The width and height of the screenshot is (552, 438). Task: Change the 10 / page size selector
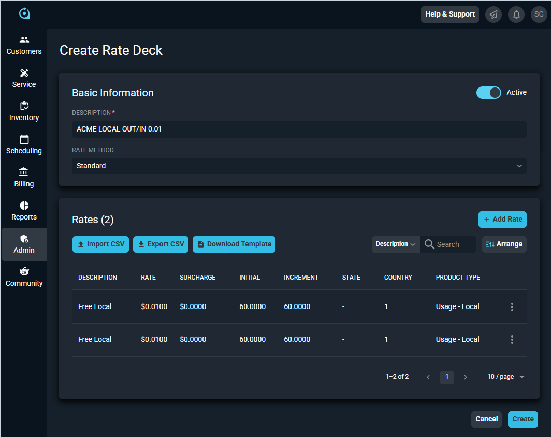click(505, 377)
